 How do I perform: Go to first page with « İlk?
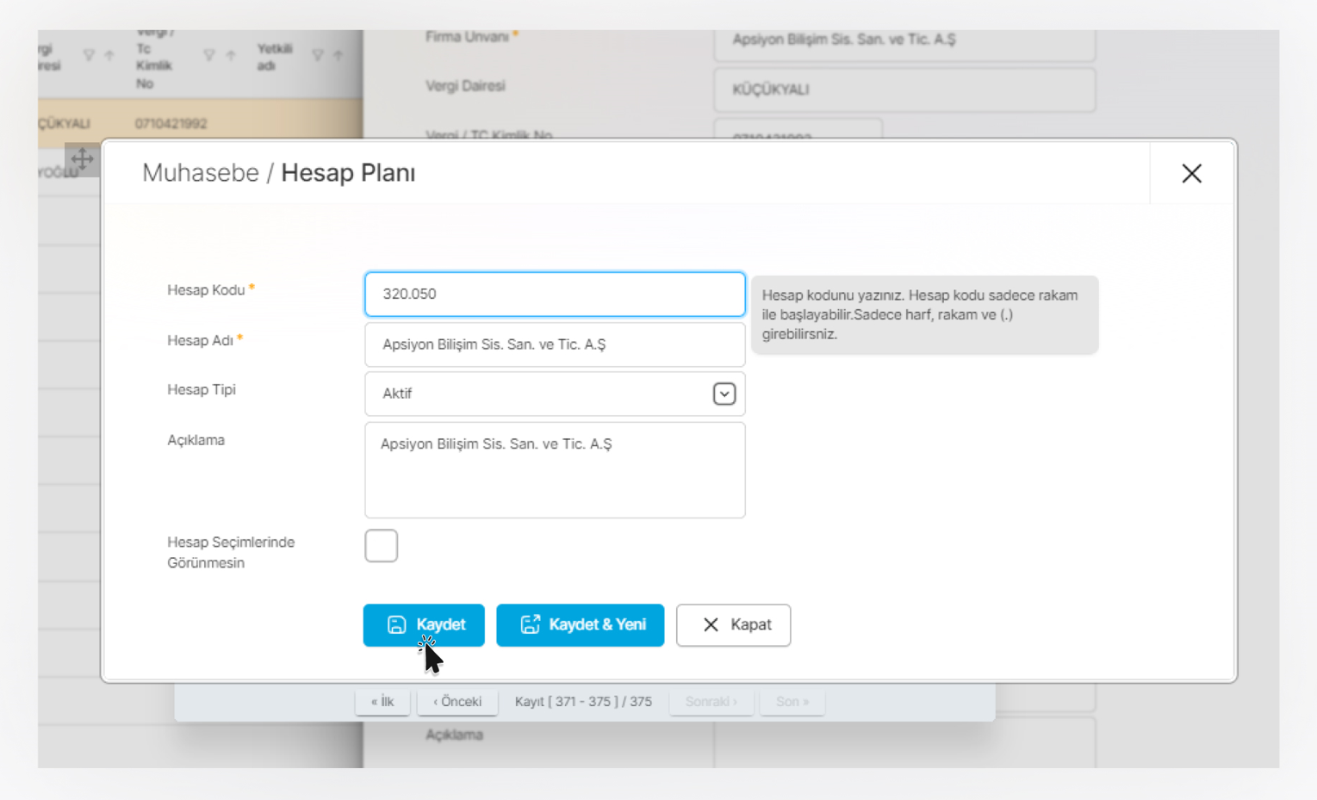(x=382, y=701)
